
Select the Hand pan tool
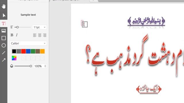4,6
